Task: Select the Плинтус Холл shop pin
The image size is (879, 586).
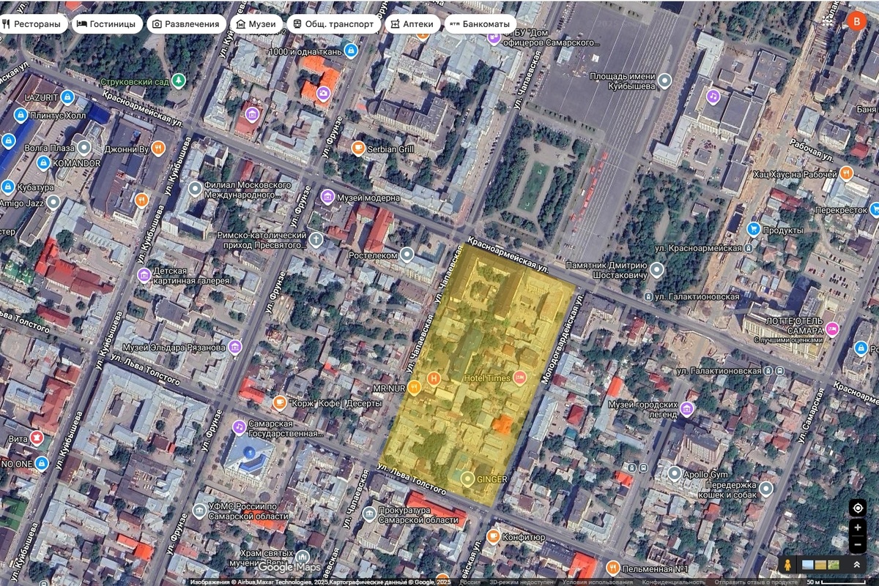Action: point(21,115)
